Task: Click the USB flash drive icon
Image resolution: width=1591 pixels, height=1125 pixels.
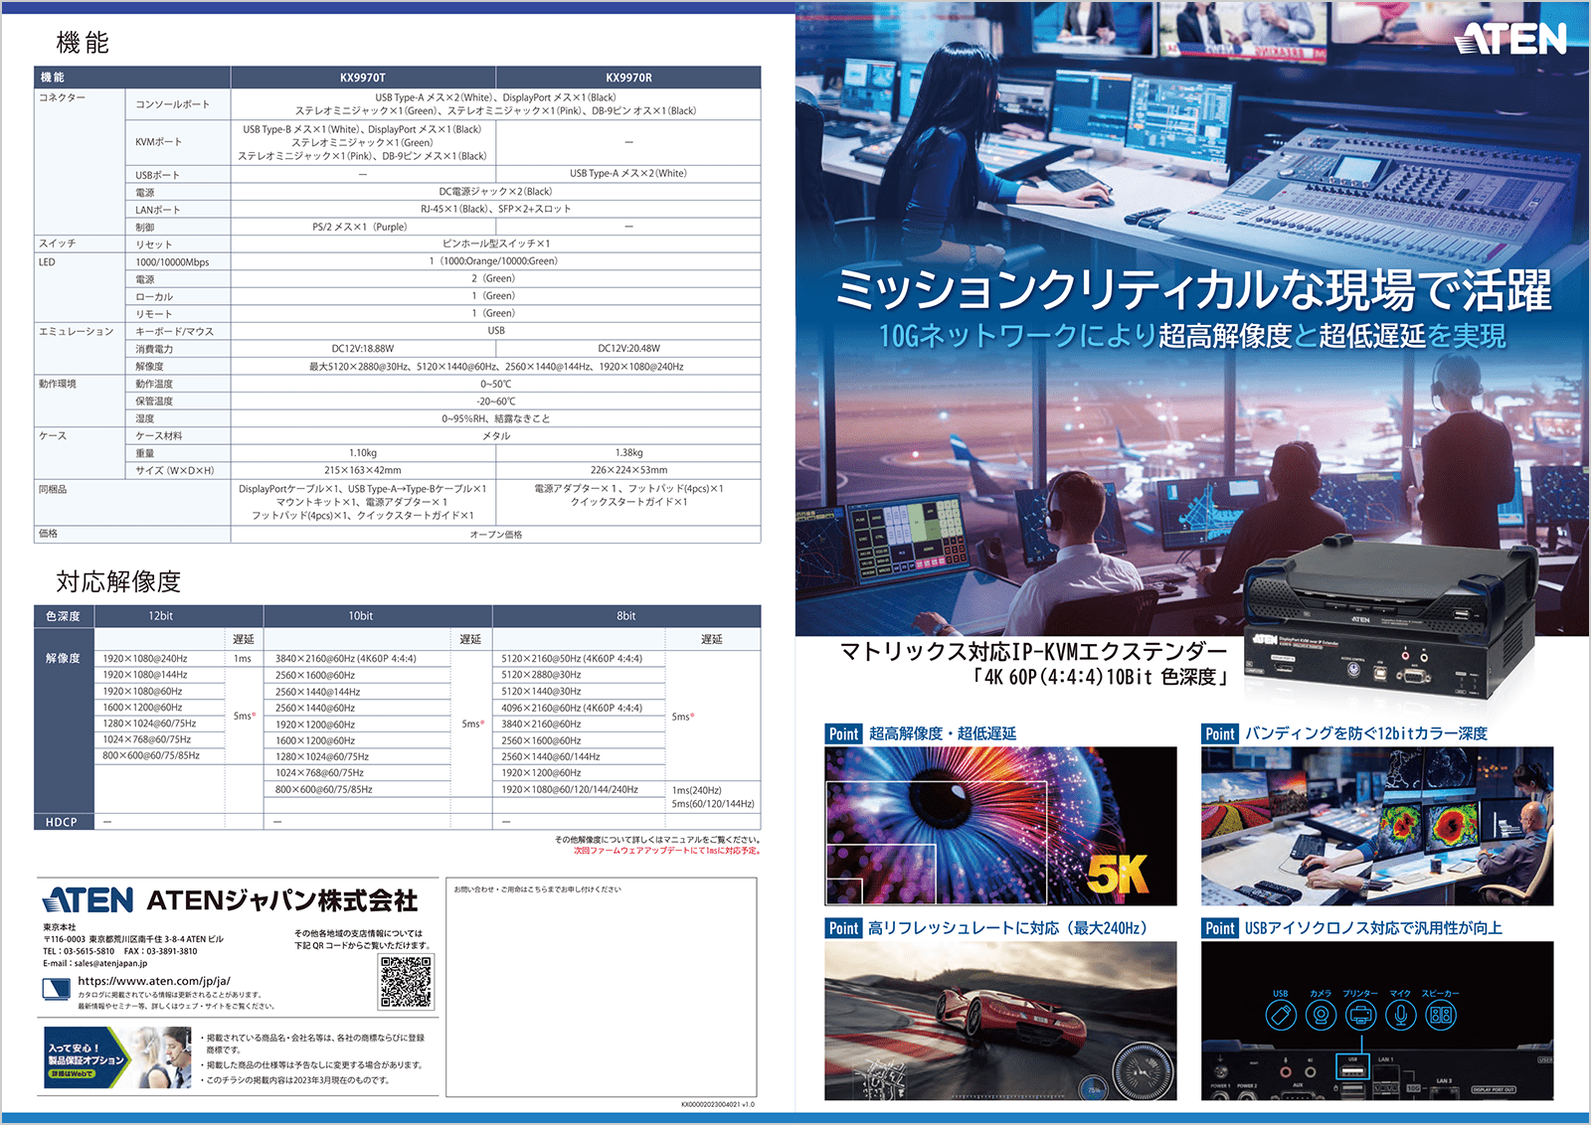Action: (1281, 1016)
